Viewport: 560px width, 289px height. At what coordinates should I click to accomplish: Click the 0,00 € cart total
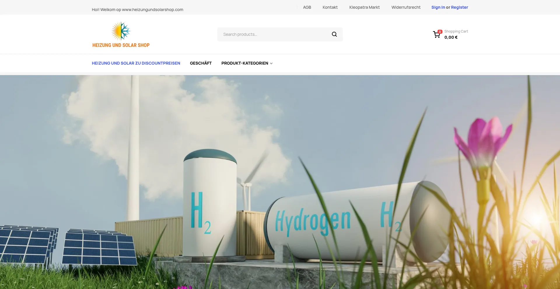451,37
